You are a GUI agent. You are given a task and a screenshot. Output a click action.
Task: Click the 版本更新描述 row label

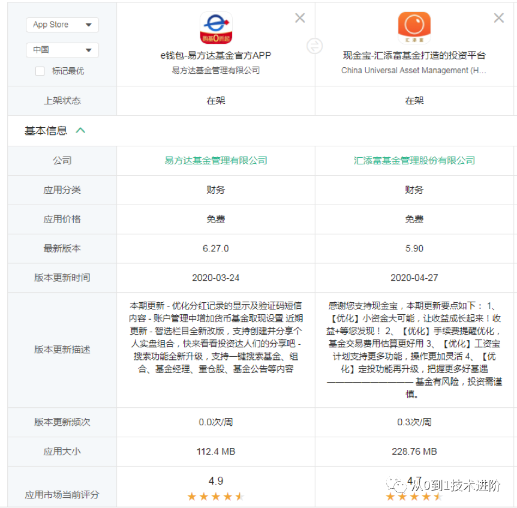62,350
